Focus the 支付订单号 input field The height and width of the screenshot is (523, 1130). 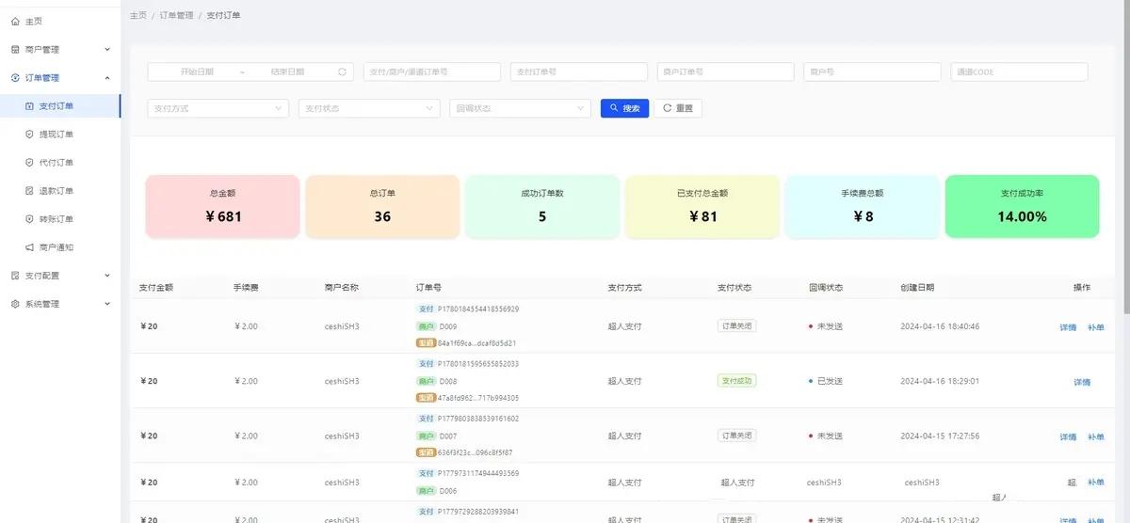click(579, 71)
